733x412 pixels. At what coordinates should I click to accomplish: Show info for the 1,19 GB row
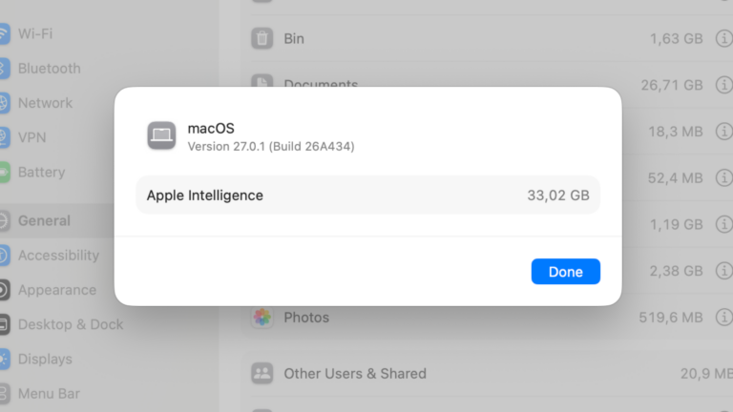tap(723, 224)
